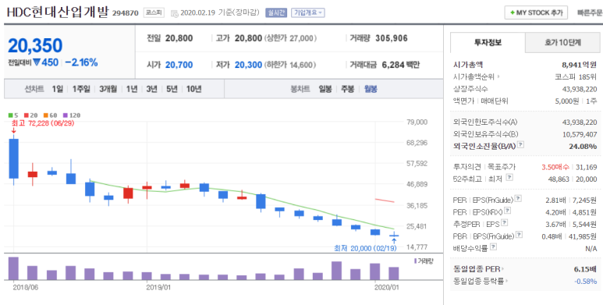
Task: Show the 월봉 candlestick chart
Action: point(371,89)
